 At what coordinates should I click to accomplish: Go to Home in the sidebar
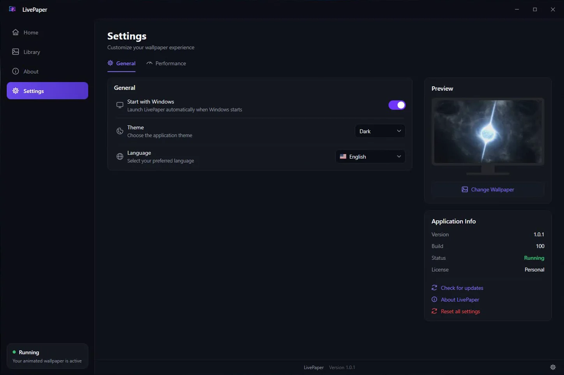pos(47,32)
